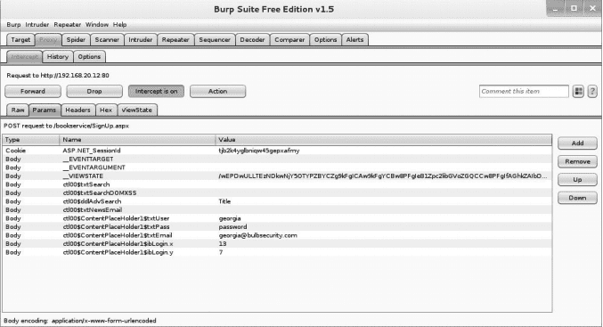Click the Action button

217,91
